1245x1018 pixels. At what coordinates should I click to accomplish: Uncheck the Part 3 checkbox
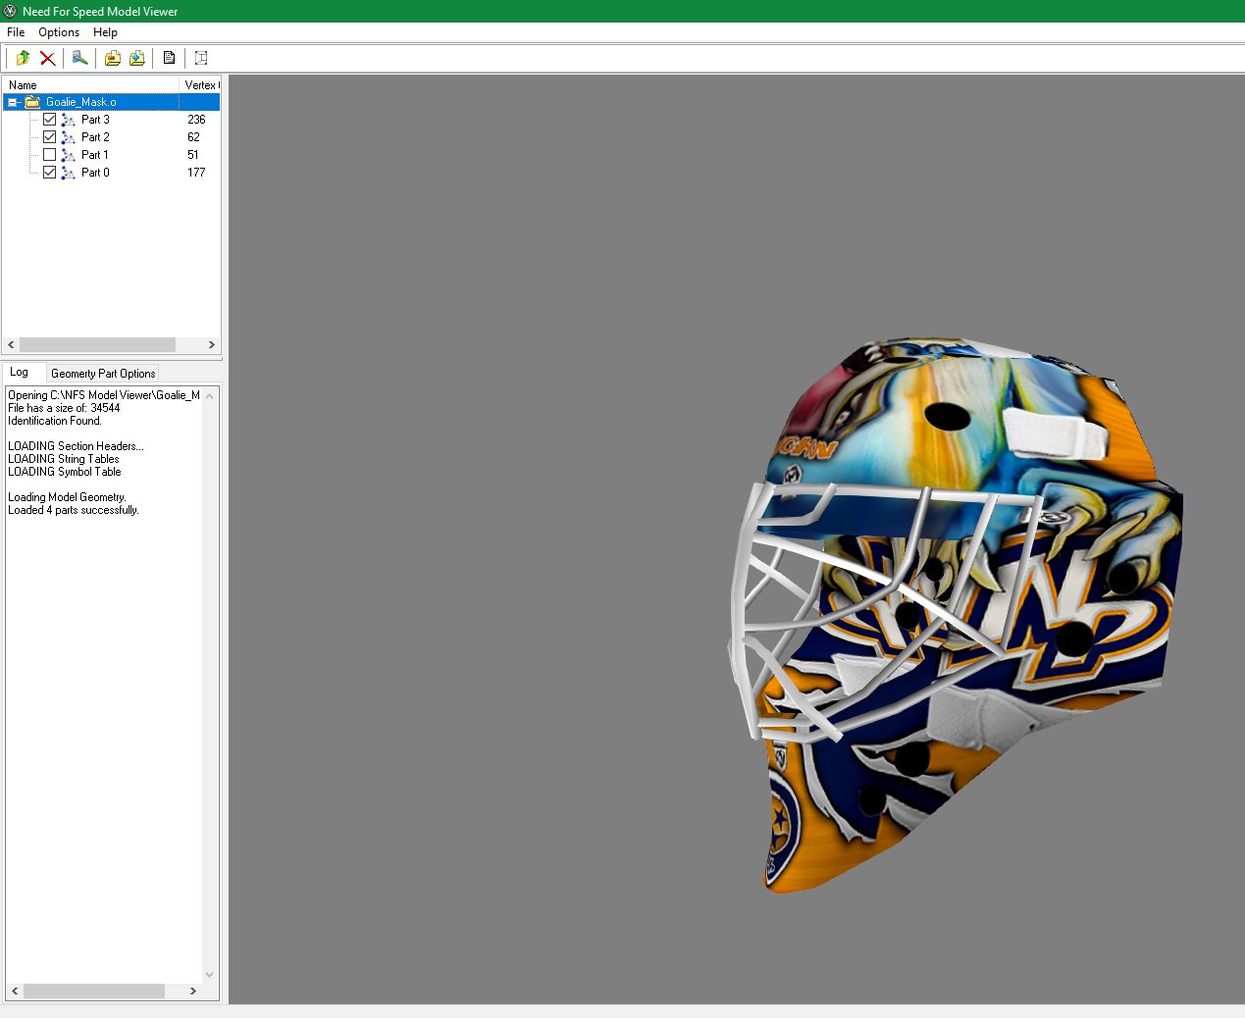click(49, 120)
